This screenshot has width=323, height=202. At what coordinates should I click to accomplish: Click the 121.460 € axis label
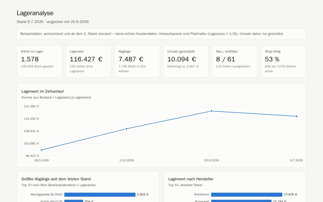[32, 106]
